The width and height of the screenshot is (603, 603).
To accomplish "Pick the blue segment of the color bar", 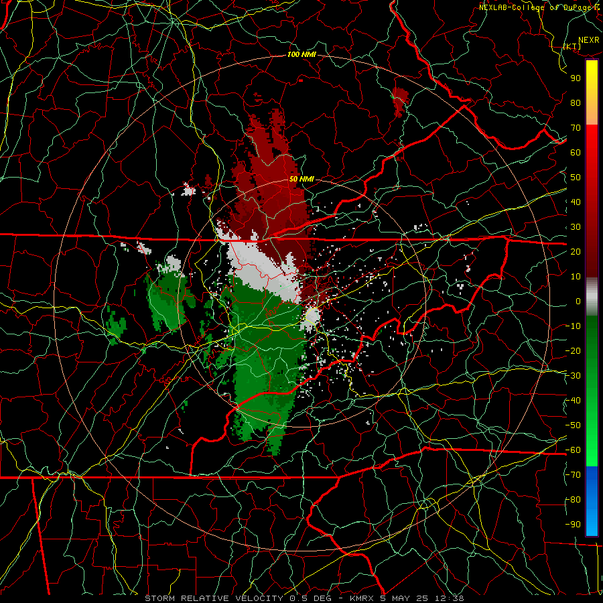I will [x=592, y=500].
